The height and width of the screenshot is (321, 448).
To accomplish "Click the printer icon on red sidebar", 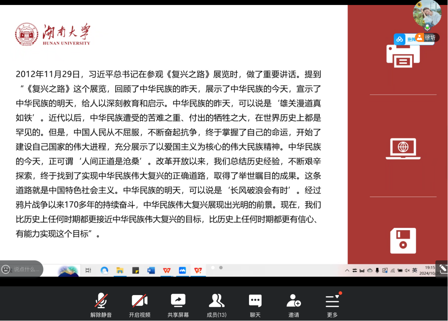I will tap(403, 56).
